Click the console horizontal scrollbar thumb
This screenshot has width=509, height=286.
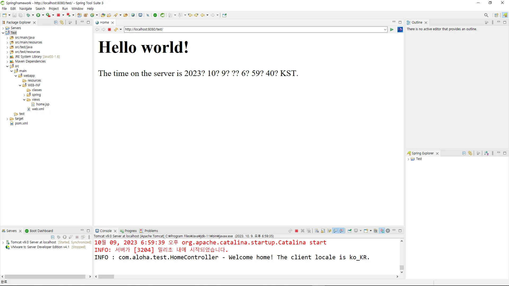pos(106,277)
